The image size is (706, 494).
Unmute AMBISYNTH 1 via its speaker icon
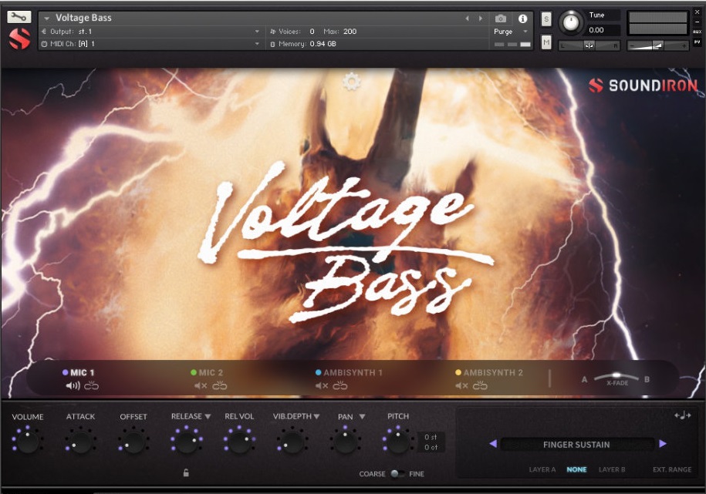coord(322,385)
